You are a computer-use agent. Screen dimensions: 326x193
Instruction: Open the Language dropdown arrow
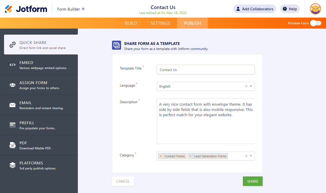coord(251,86)
